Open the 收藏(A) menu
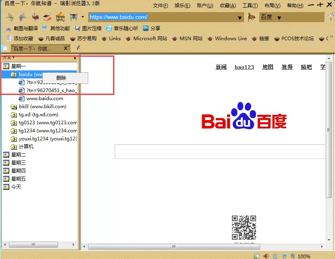Screen dimensions: 335x259 [x=228, y=6]
